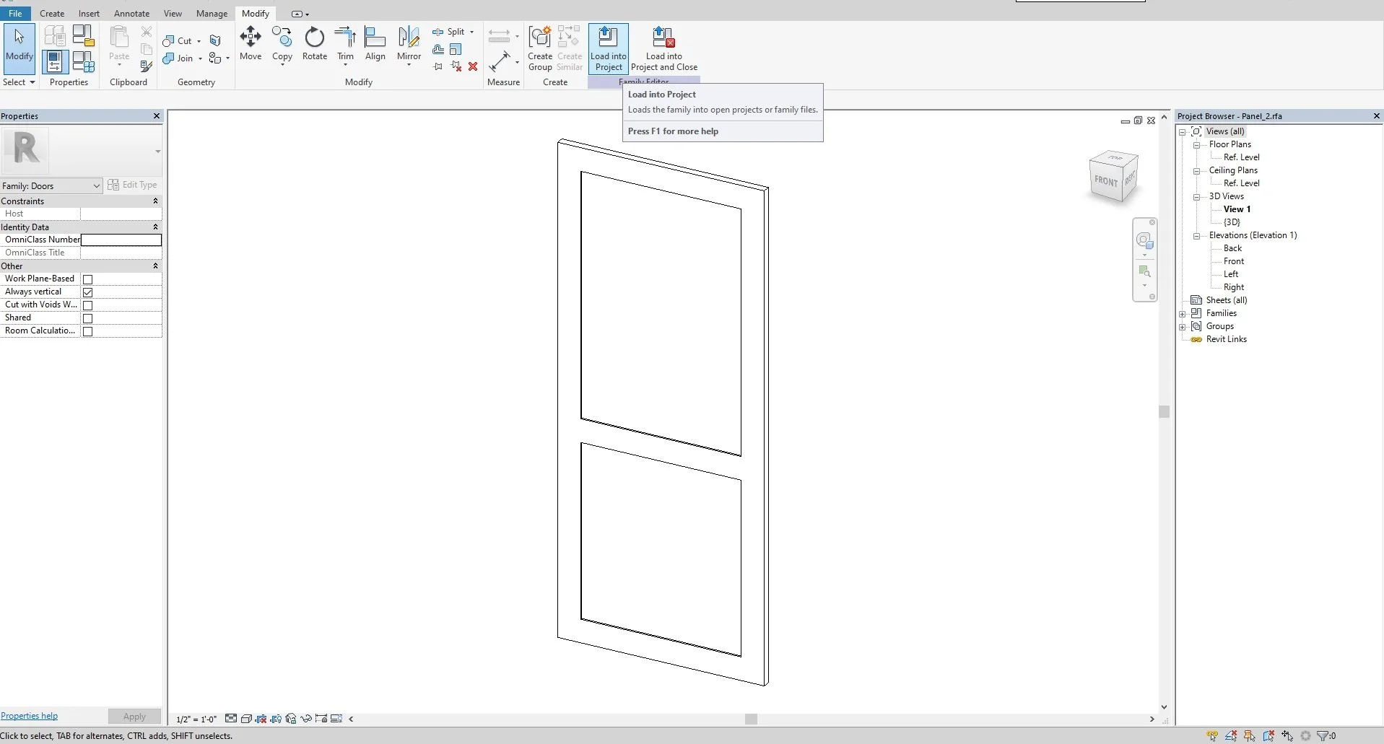Select Revit Links in Project Browser

click(x=1226, y=339)
